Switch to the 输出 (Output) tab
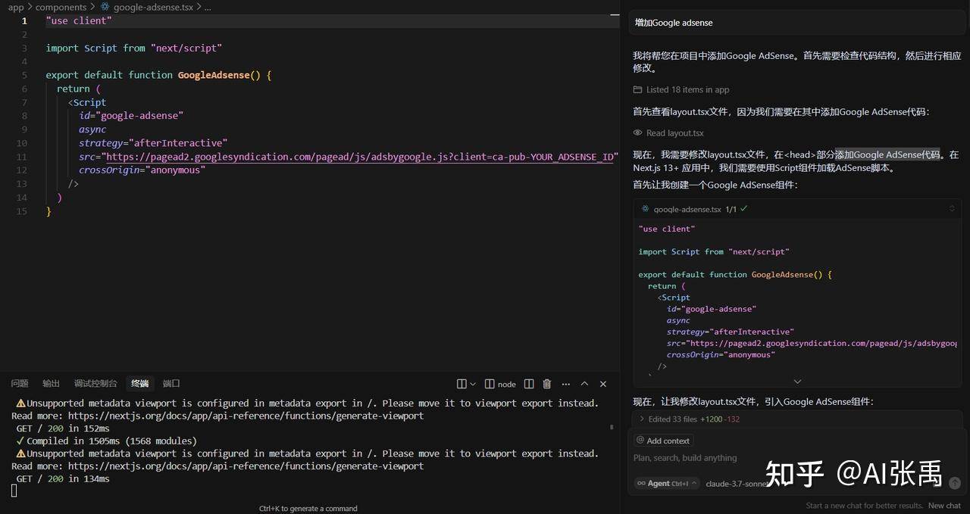This screenshot has width=970, height=514. (51, 384)
